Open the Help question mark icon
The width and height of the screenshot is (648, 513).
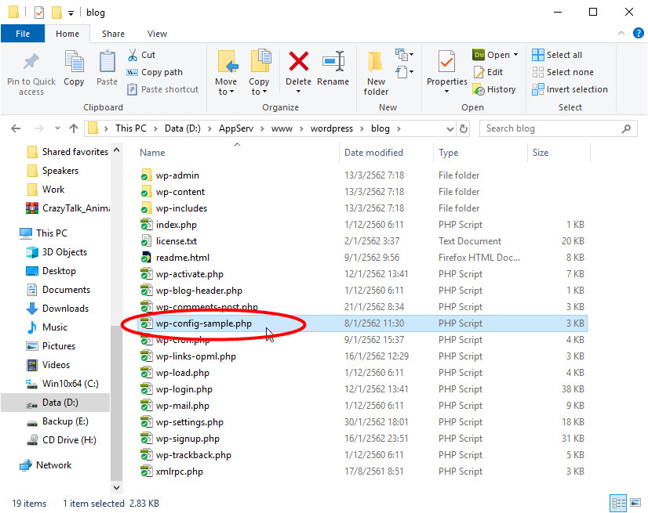tap(638, 33)
